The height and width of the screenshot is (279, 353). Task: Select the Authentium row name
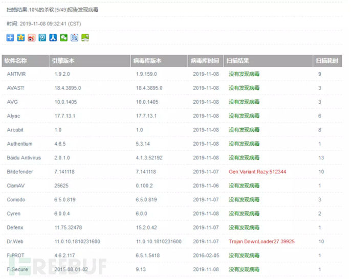pos(19,144)
